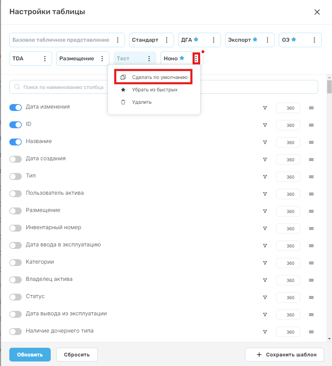Turn on the Инвентарный номер toggle
The image size is (332, 366).
pyautogui.click(x=16, y=228)
